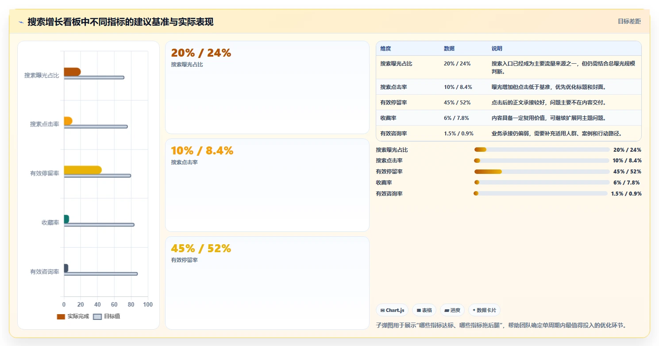Click the 进度 tag button
The width and height of the screenshot is (659, 346).
pyautogui.click(x=452, y=310)
